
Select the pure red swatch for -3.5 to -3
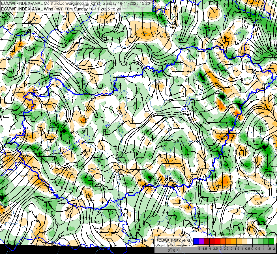click(x=218, y=241)
